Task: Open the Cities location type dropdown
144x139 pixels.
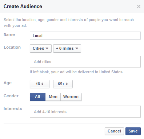Action: point(41,48)
